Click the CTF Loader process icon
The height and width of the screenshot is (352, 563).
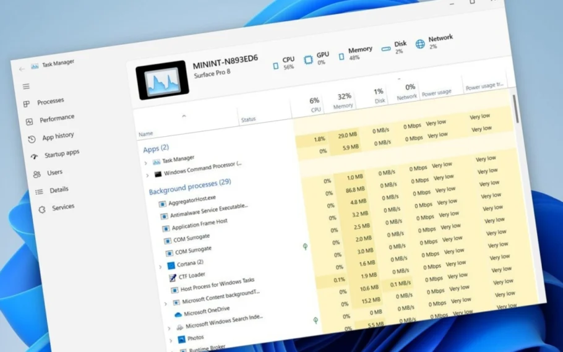(173, 278)
